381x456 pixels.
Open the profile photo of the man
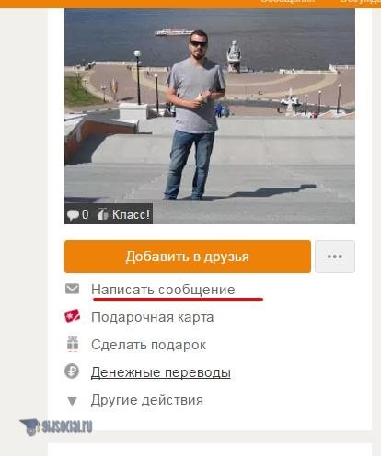pos(210,117)
